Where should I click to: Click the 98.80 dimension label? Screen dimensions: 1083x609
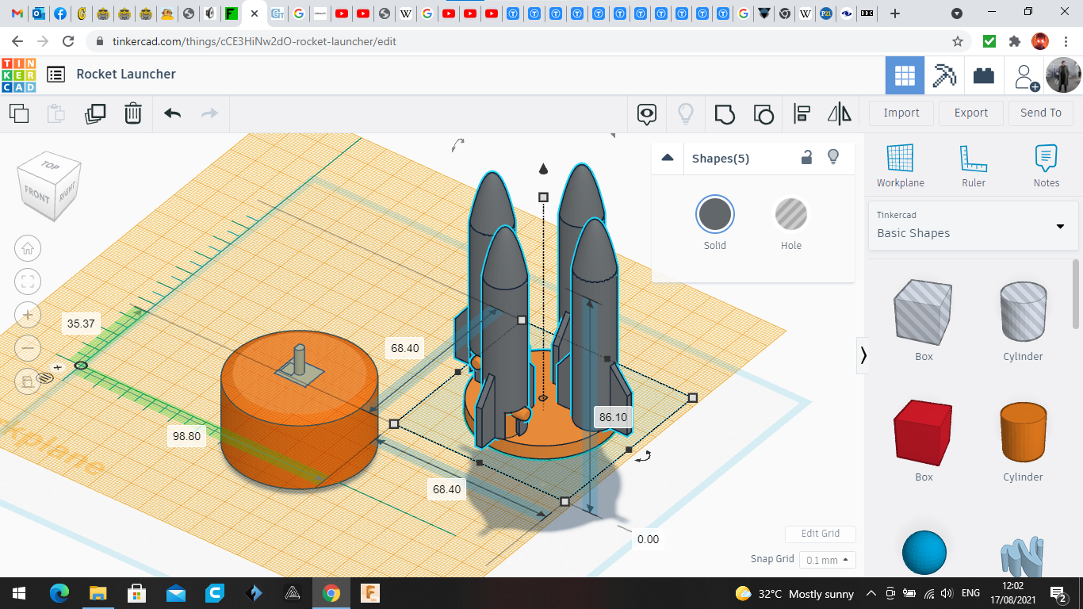click(x=186, y=436)
